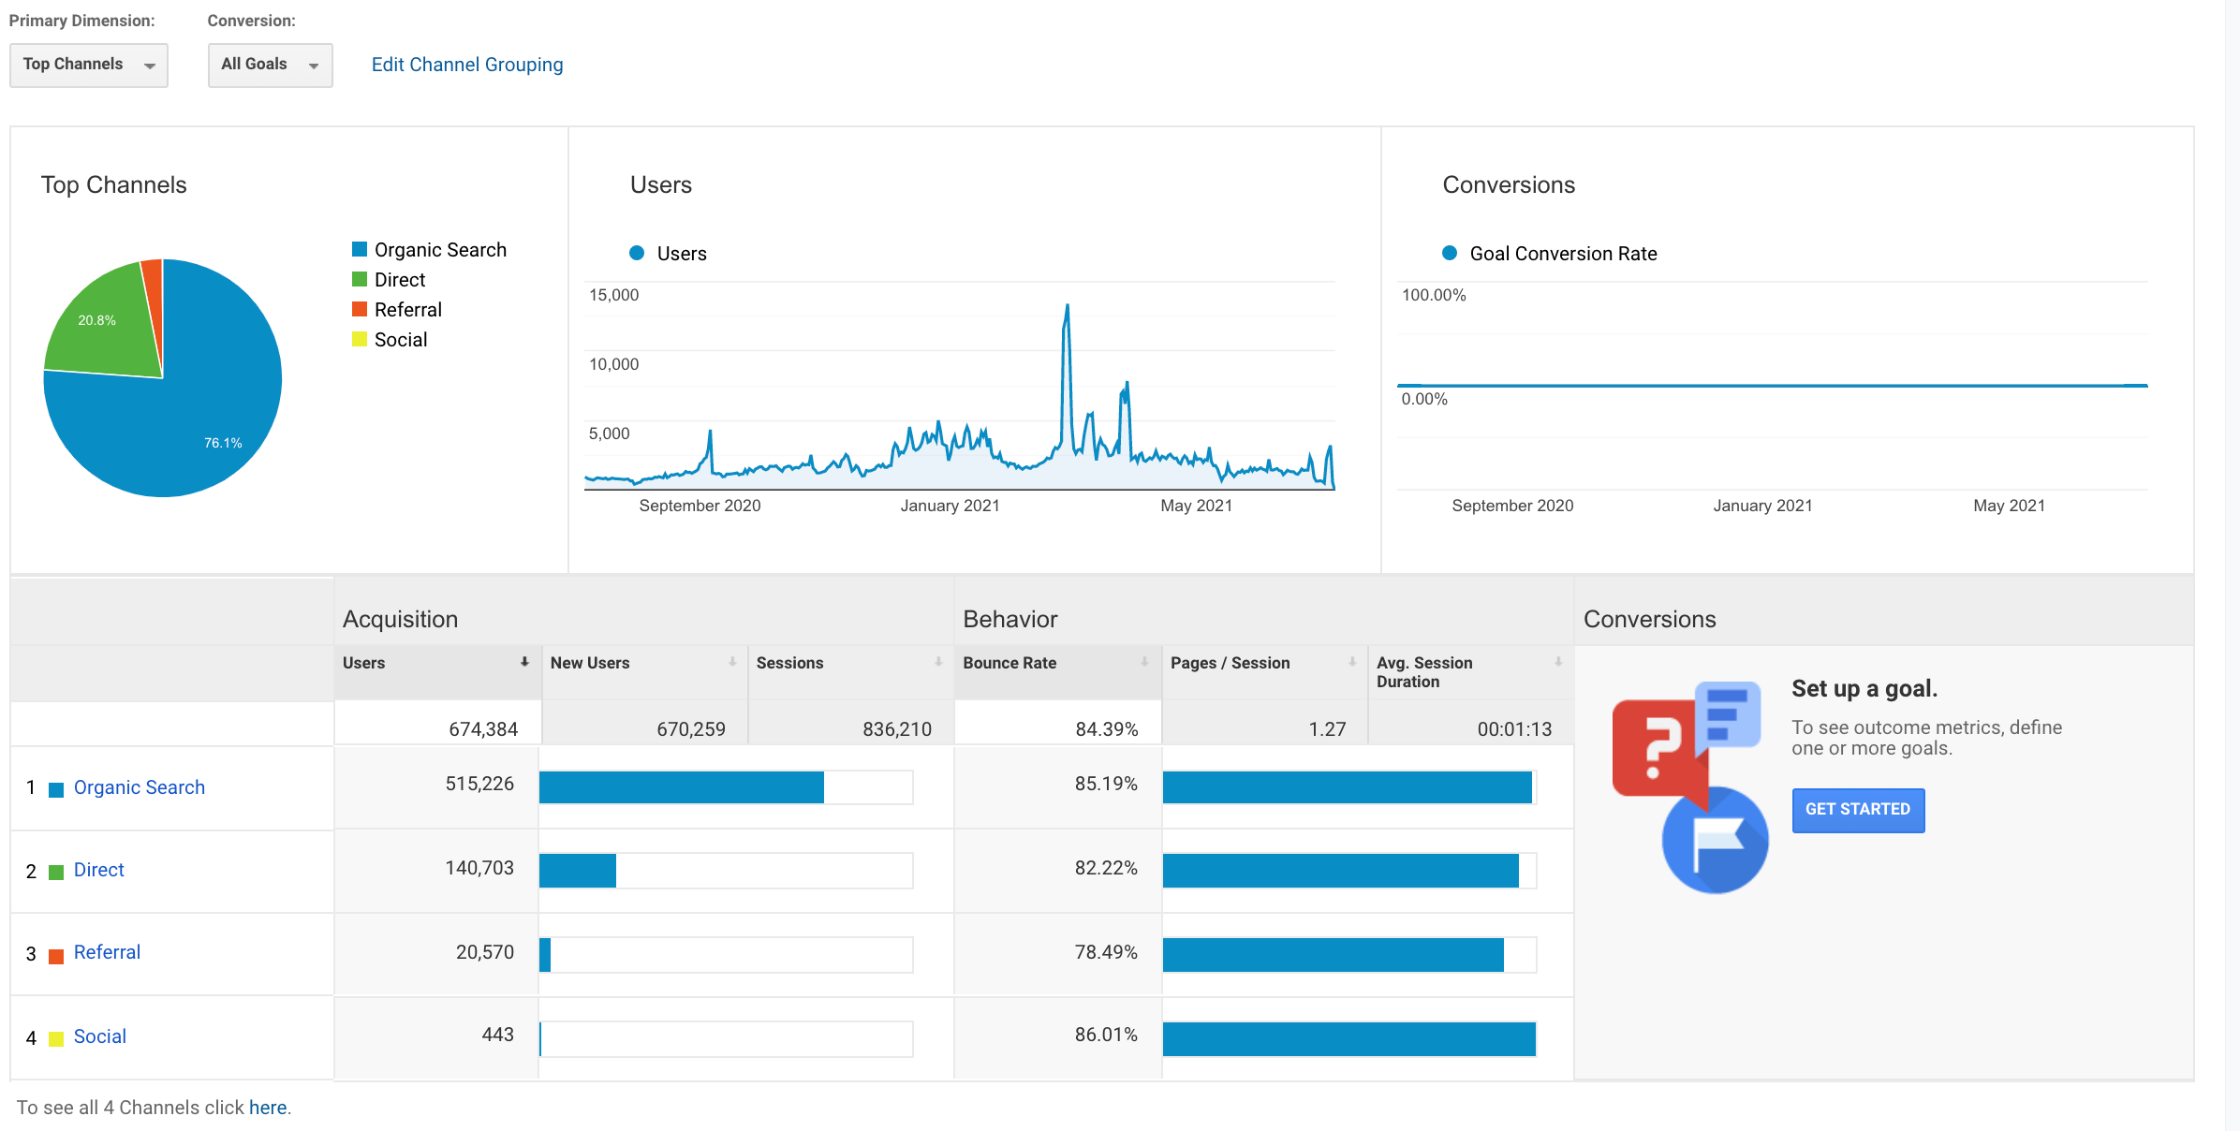2240x1131 pixels.
Task: Click the 20,570 users value
Action: 485,952
